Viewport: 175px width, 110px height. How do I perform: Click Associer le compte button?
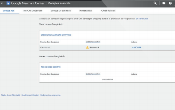coord(51,67)
